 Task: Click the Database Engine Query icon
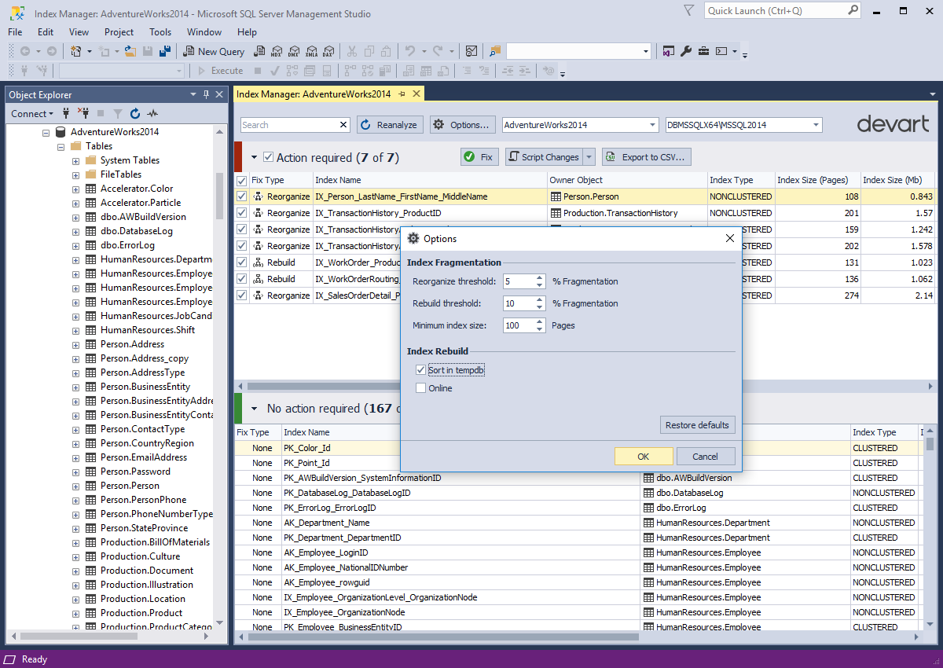[258, 51]
